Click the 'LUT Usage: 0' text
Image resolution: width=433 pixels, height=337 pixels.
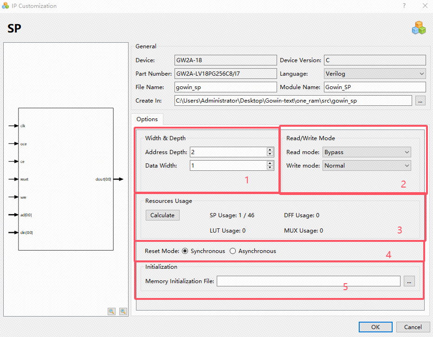(x=227, y=230)
